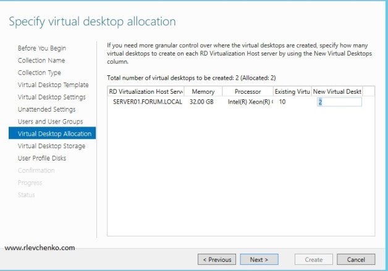Click the Processor column header

point(248,91)
